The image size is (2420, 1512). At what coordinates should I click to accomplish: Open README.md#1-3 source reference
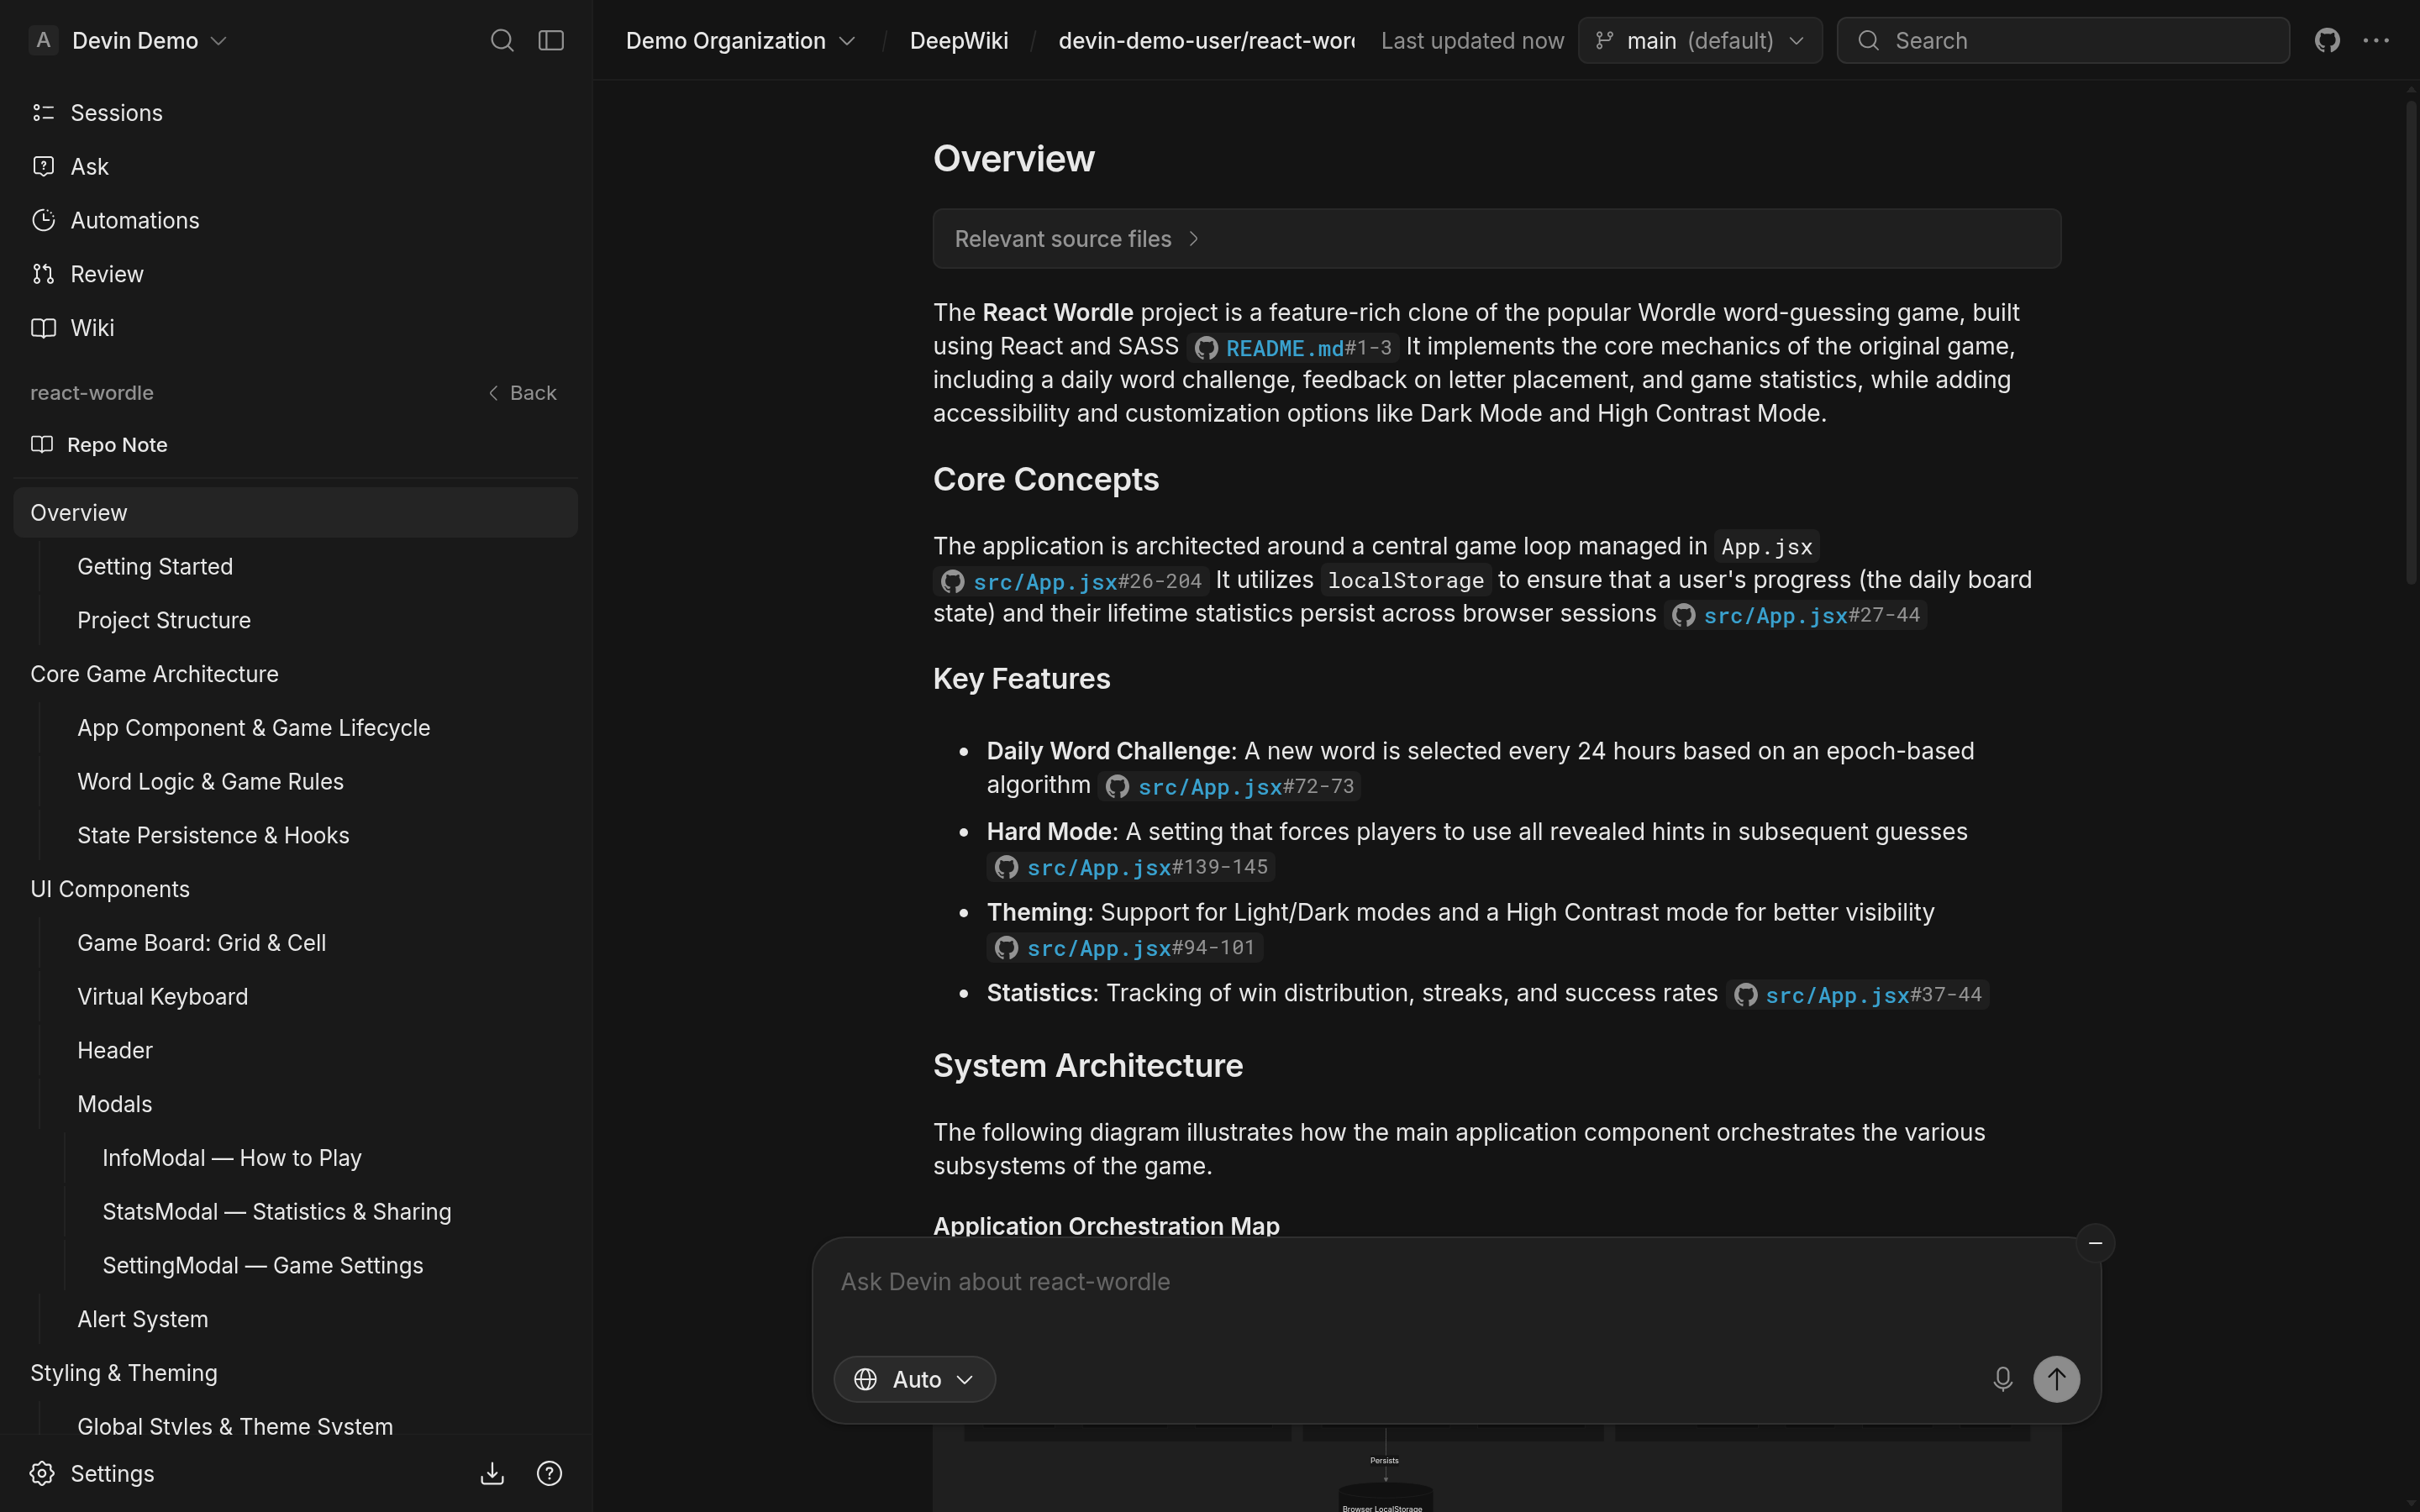pos(1292,348)
